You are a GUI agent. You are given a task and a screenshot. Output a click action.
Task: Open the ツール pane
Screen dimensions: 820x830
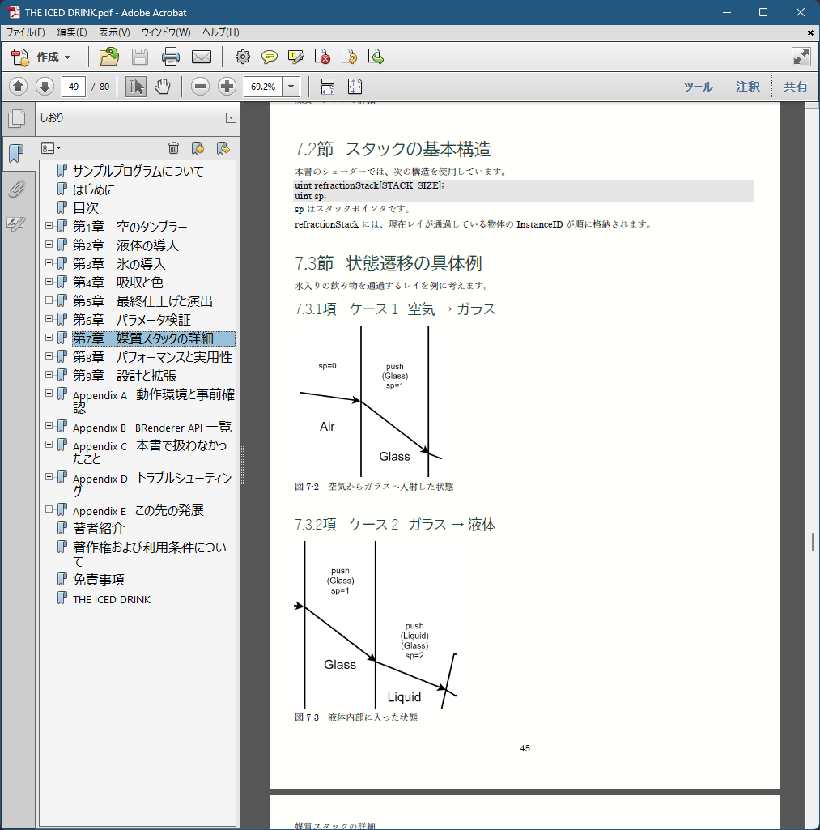698,87
